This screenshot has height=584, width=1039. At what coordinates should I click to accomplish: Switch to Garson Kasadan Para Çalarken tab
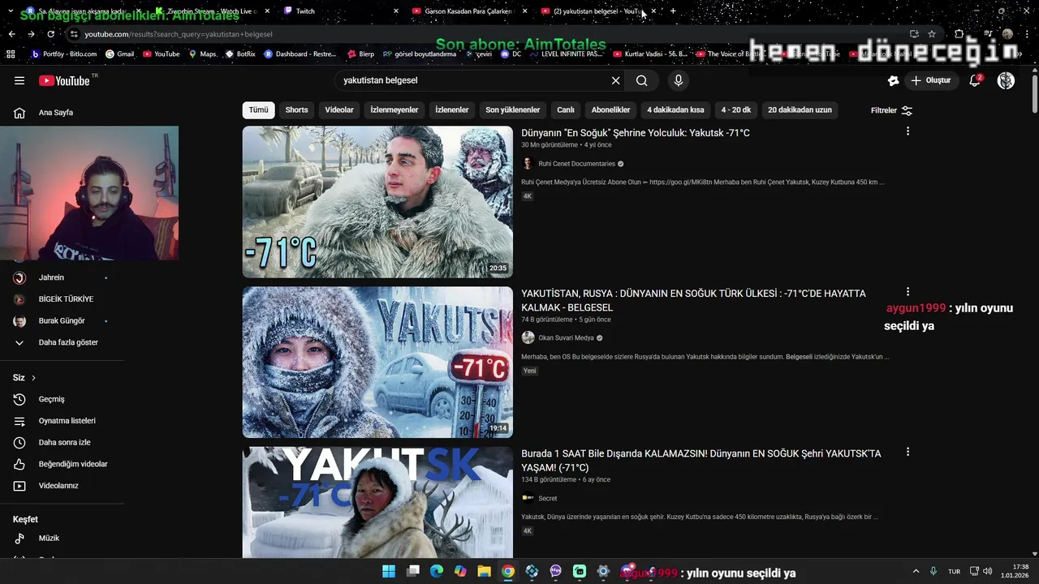(469, 11)
